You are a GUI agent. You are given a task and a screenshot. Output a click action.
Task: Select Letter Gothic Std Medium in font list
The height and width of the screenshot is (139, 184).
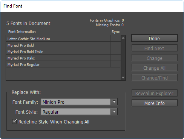pyautogui.click(x=63, y=39)
